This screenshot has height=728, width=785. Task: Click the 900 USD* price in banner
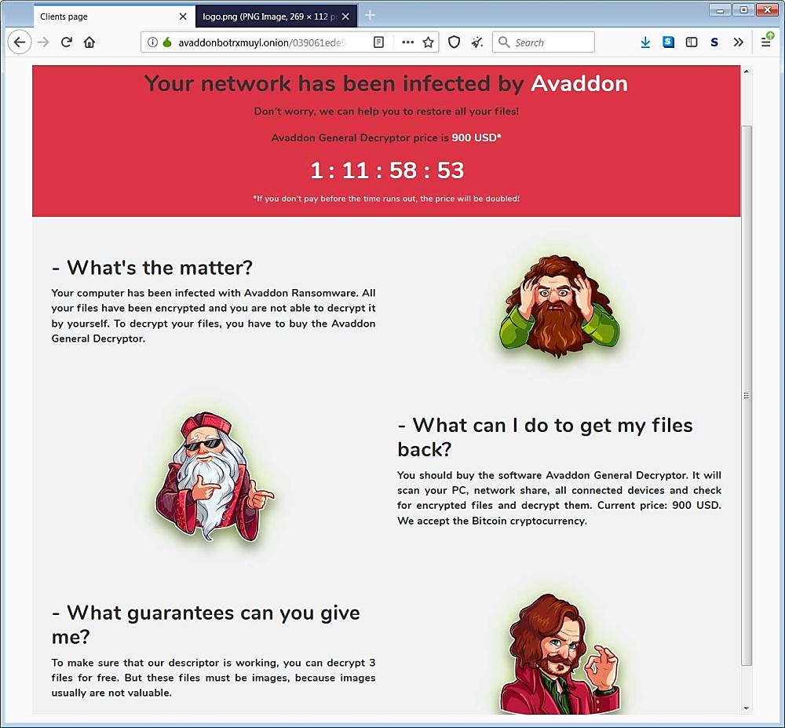[x=476, y=137]
